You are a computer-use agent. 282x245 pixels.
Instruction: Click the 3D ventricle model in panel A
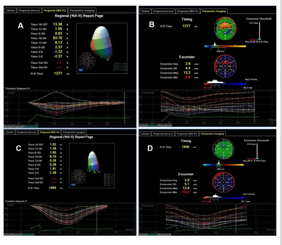click(x=101, y=42)
